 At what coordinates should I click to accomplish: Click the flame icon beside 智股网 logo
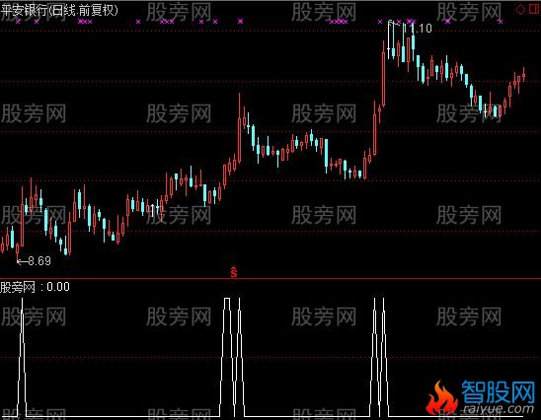coord(441,398)
